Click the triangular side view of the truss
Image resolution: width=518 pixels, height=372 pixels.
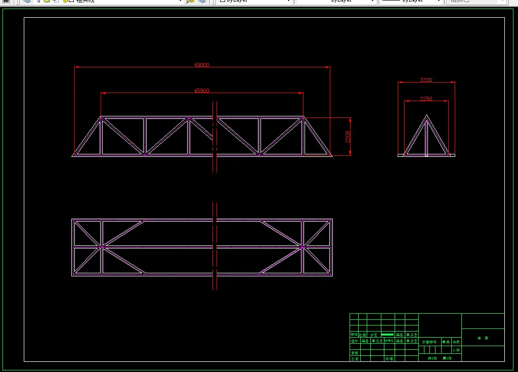(x=426, y=136)
